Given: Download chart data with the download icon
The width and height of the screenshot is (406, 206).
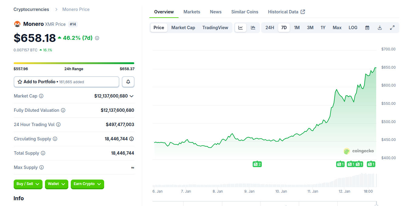Looking at the screenshot, I should pos(380,28).
